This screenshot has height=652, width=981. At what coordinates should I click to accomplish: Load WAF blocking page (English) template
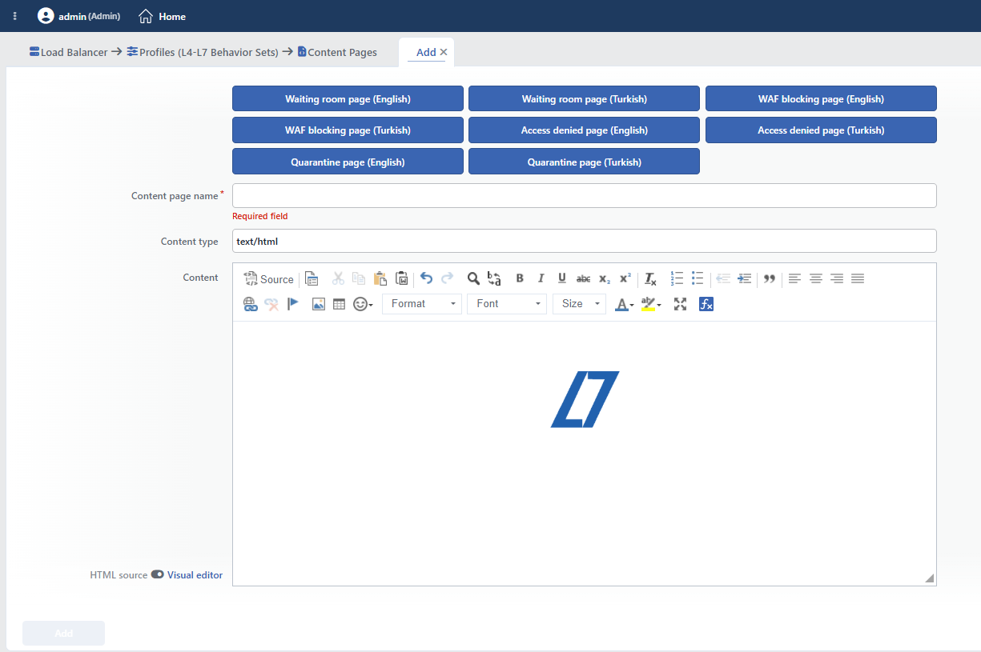point(821,98)
